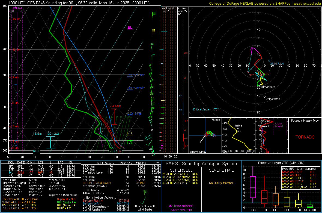322x213 pixels.
Task: Select the STP (cin) = 1.4 index
Action: click(x=66, y=202)
